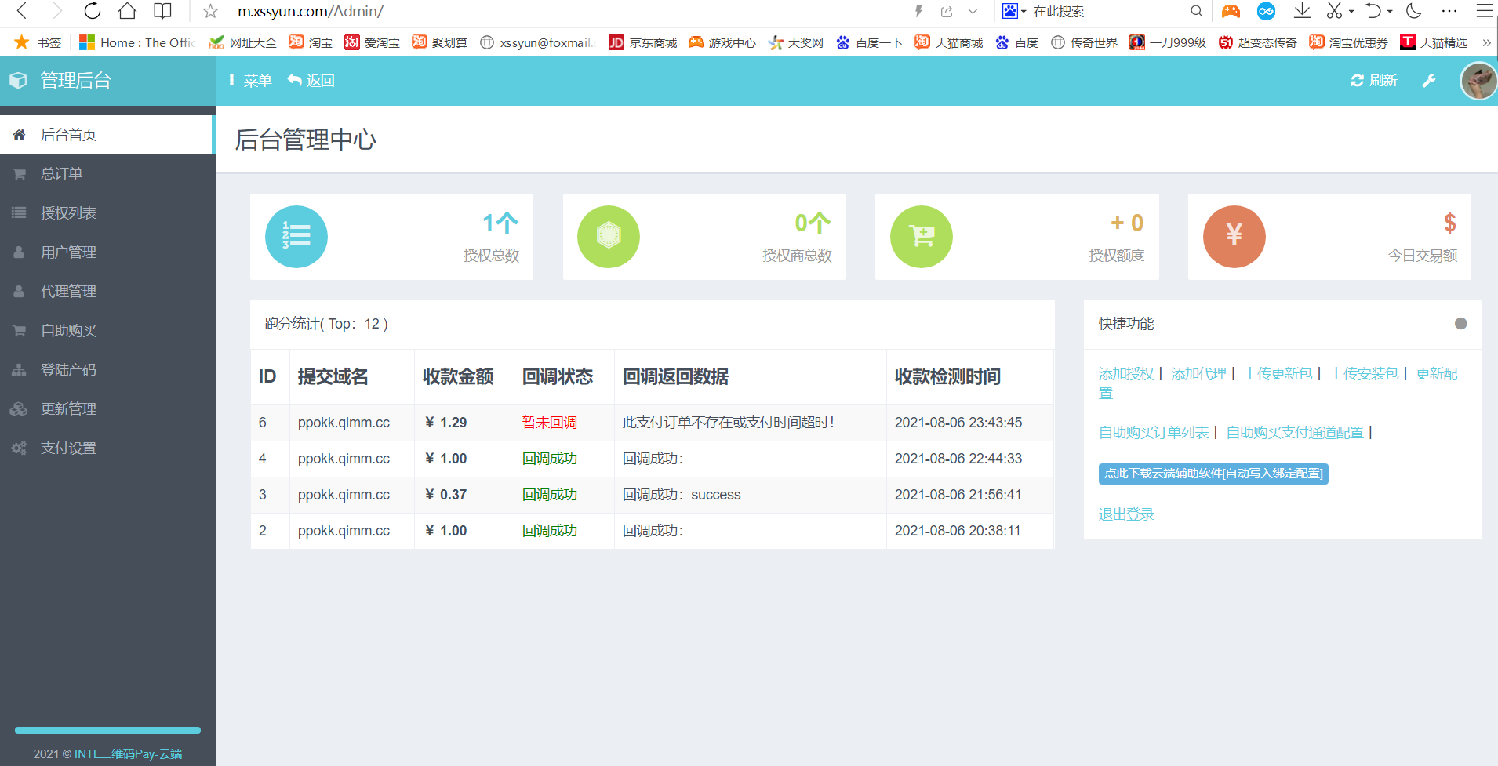Viewport: 1498px width, 766px height.
Task: Click the 授权商总数 green hexagon icon
Action: pyautogui.click(x=609, y=237)
